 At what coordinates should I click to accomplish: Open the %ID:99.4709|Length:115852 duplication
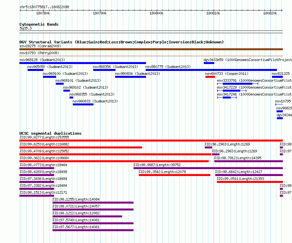coord(45,151)
